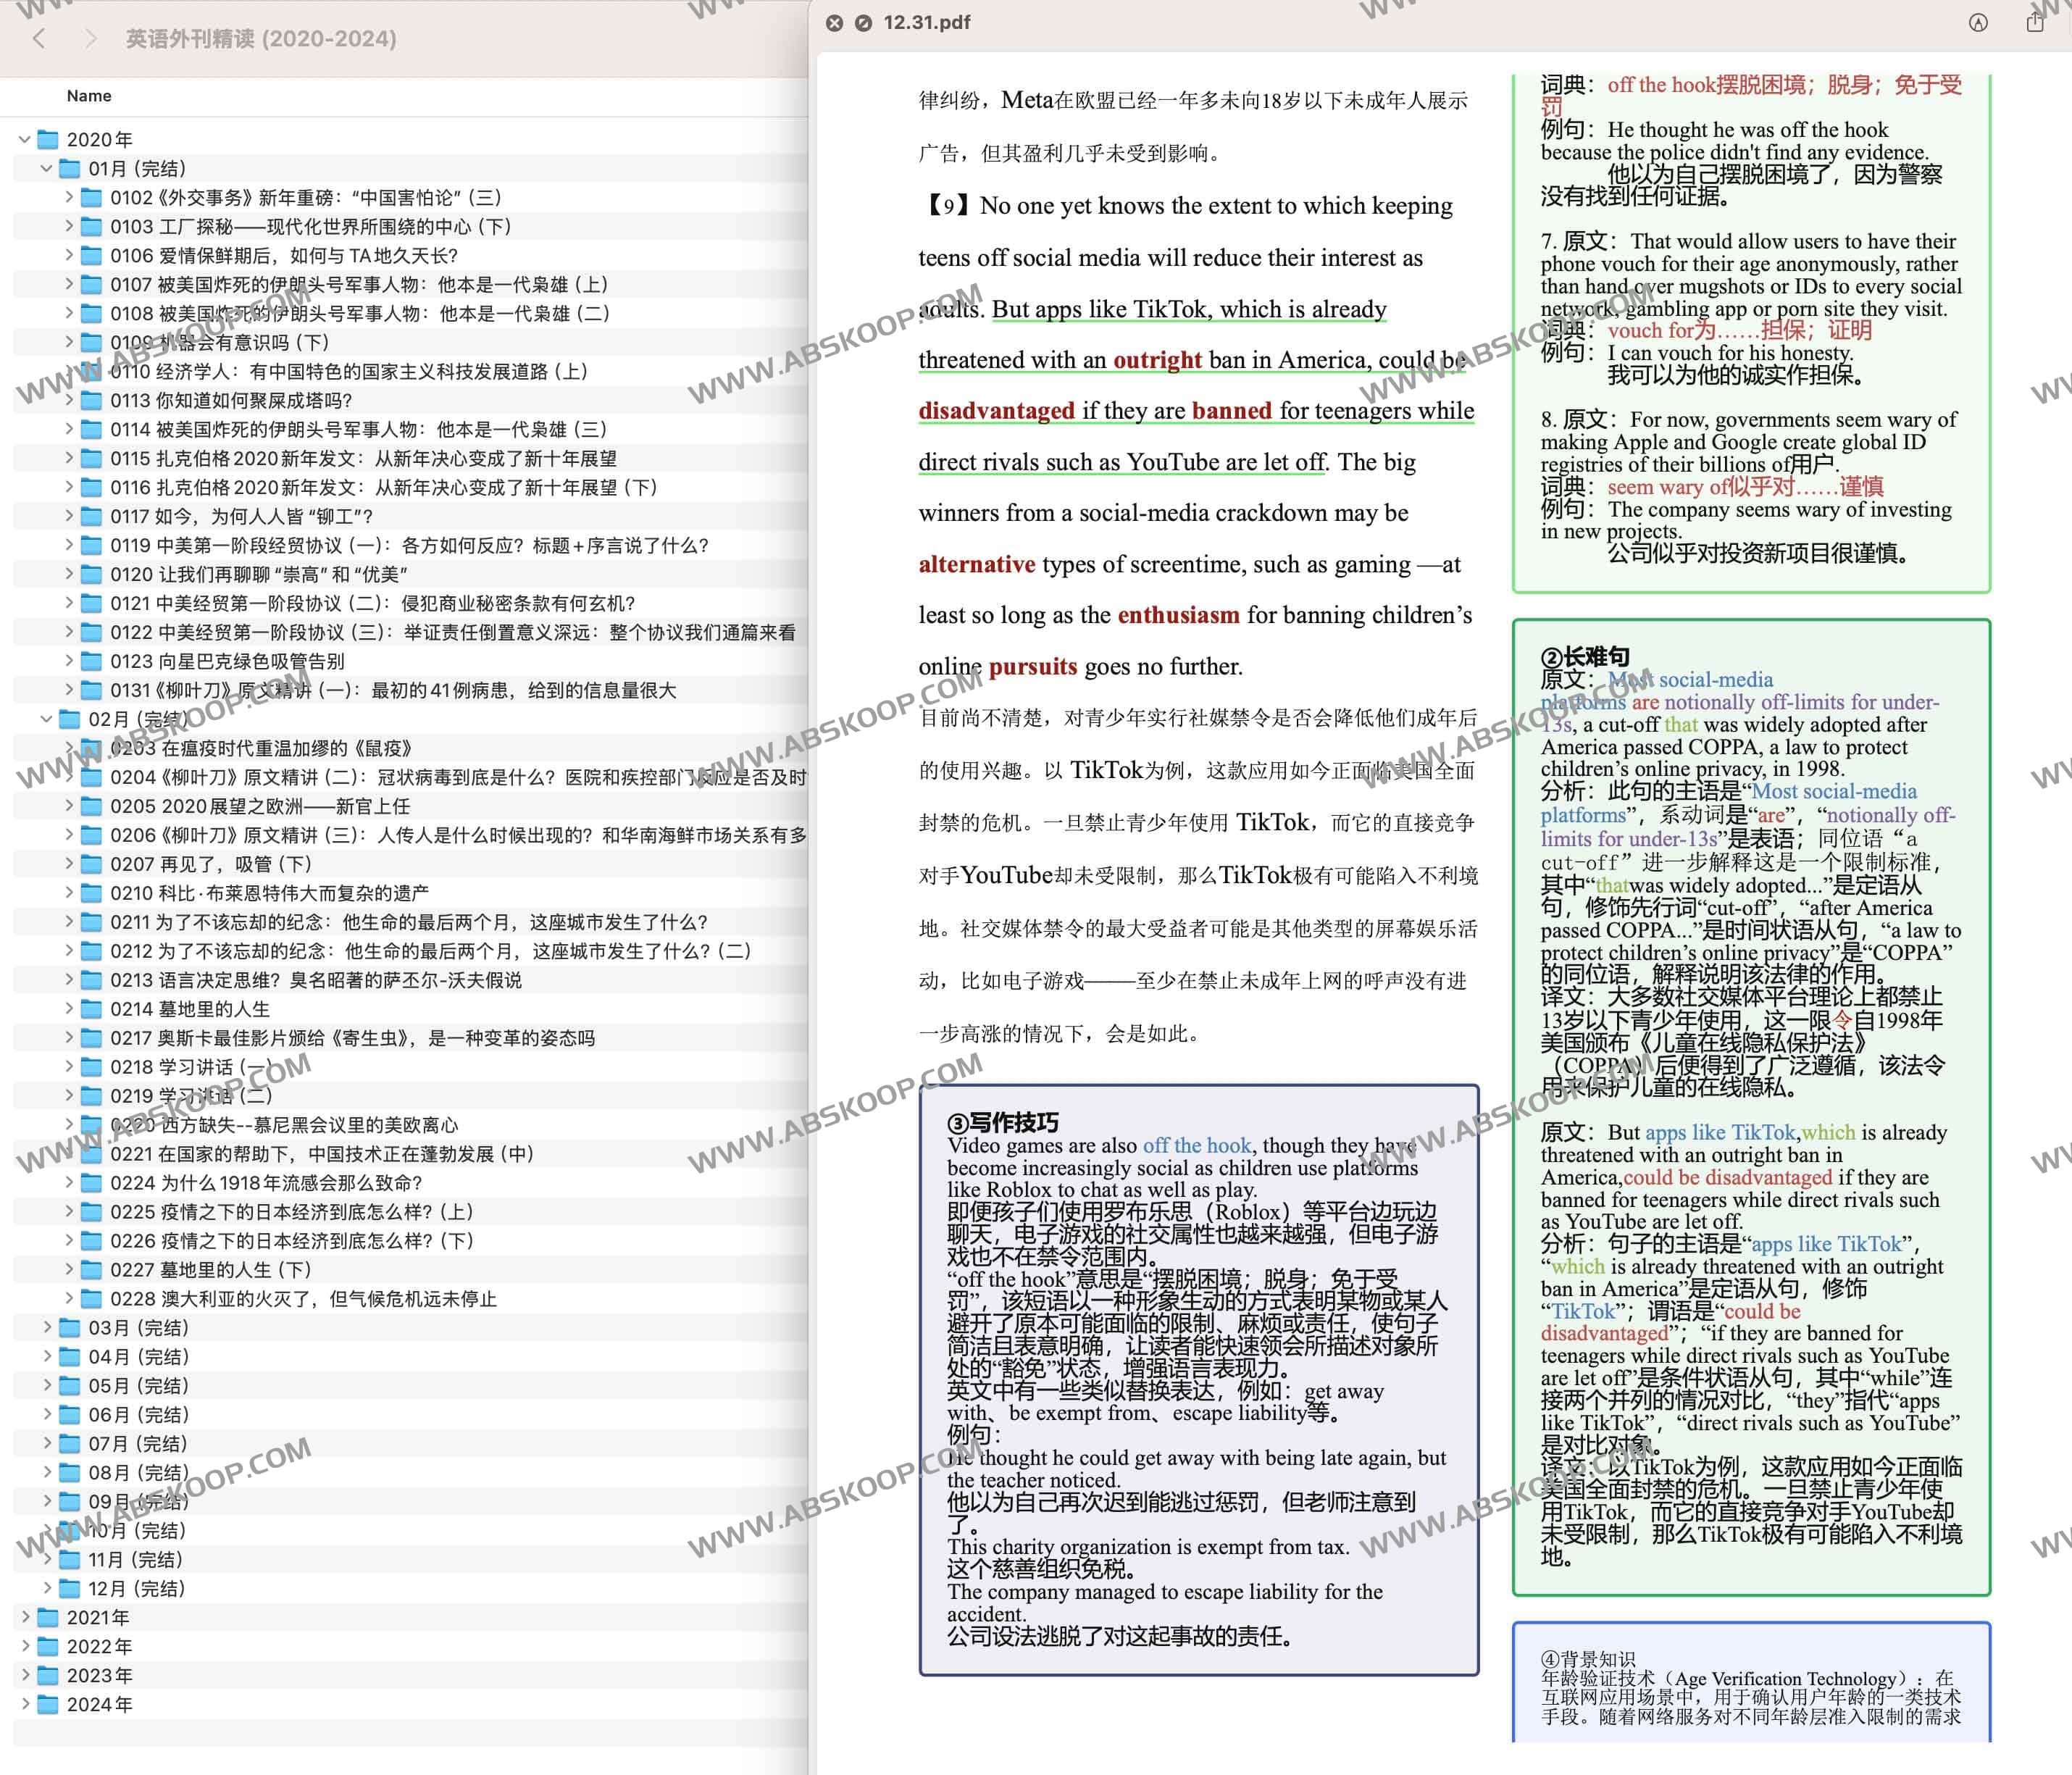Sort by the Name column header

pyautogui.click(x=89, y=96)
